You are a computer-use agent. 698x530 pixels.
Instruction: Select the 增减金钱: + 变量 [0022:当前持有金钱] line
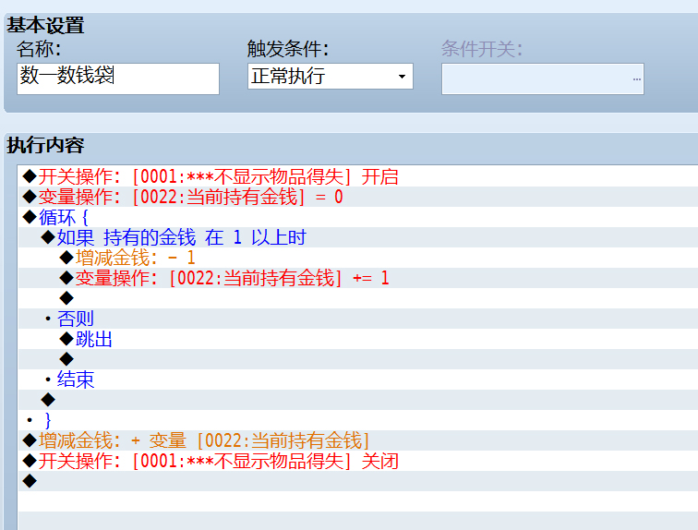[358, 440]
